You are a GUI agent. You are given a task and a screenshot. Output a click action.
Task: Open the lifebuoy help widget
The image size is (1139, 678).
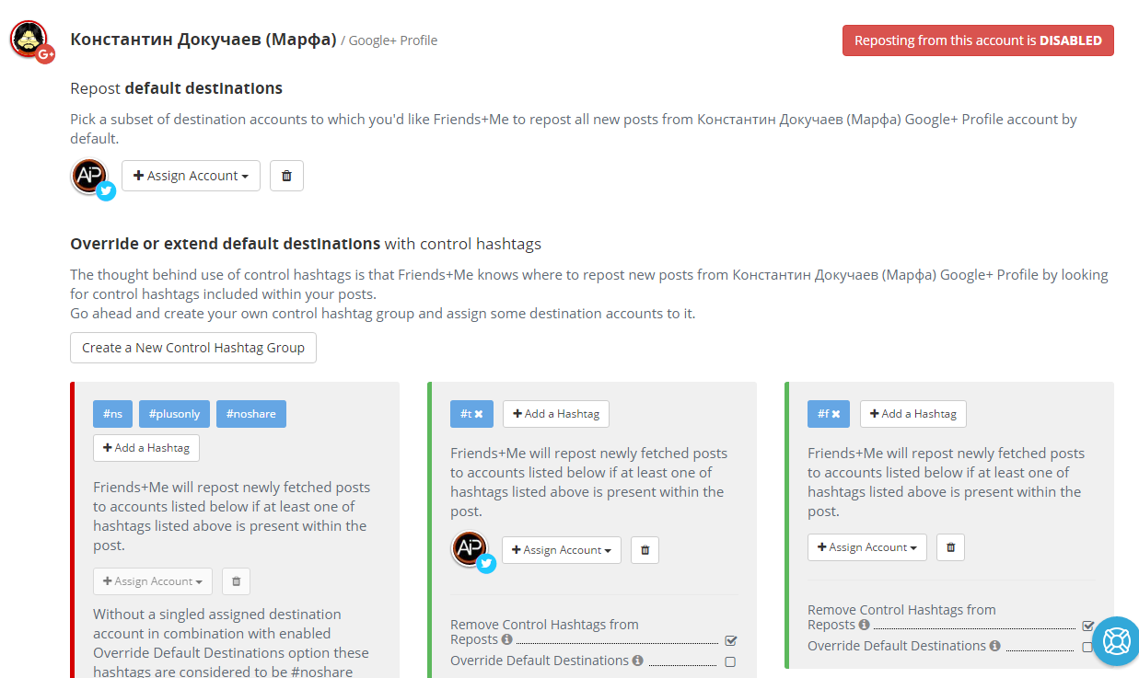click(1116, 640)
